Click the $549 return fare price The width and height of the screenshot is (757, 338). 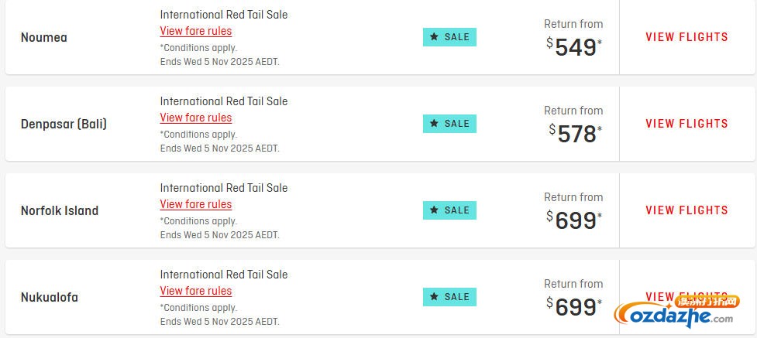coord(575,47)
